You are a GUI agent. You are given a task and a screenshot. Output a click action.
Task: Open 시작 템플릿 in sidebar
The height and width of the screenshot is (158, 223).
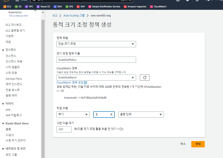pyautogui.click(x=13, y=67)
